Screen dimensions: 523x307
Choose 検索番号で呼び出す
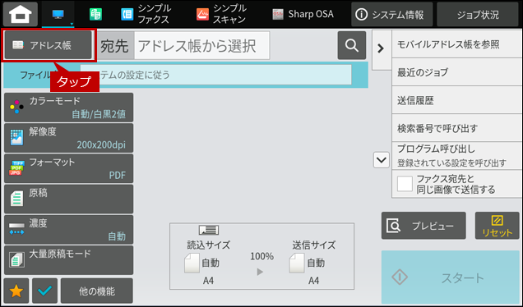point(456,128)
